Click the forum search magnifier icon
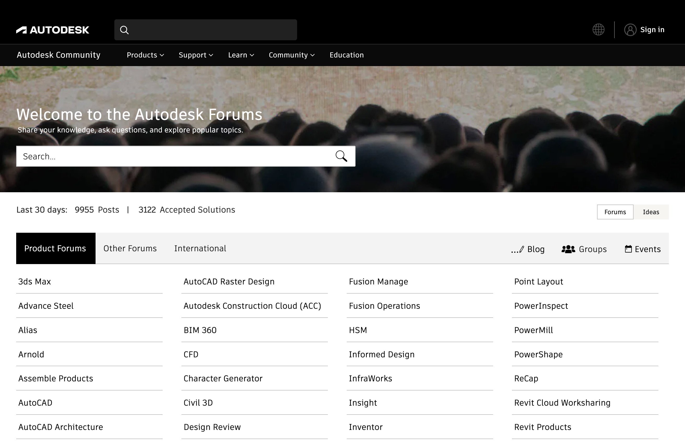Viewport: 685px width, 443px height. click(x=341, y=156)
